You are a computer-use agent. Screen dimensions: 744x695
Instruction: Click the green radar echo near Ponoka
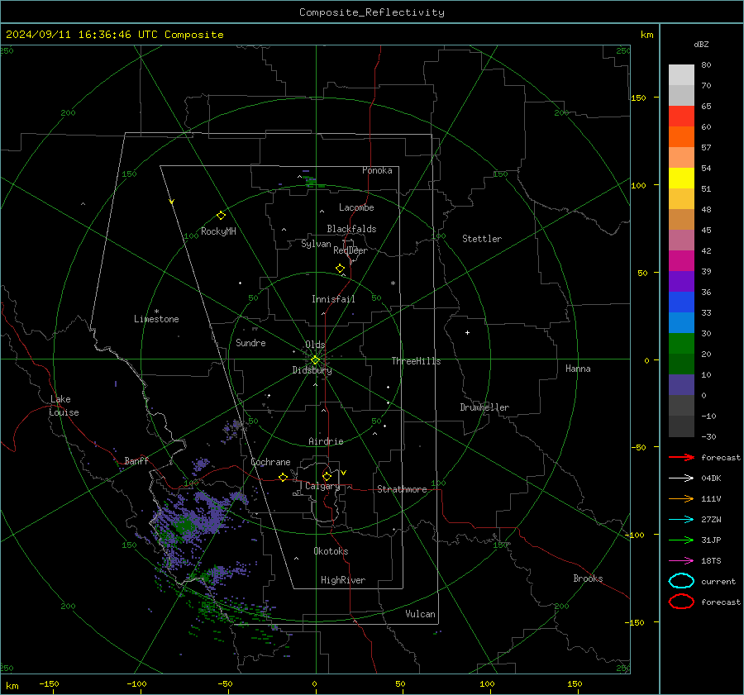[x=312, y=182]
